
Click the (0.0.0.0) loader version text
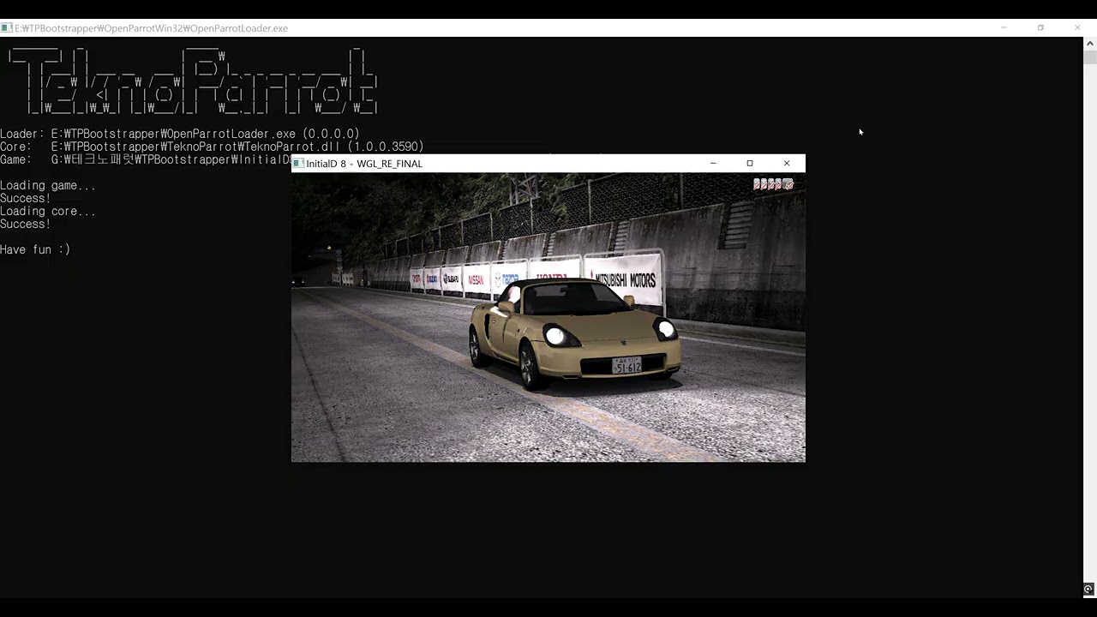[x=332, y=134]
